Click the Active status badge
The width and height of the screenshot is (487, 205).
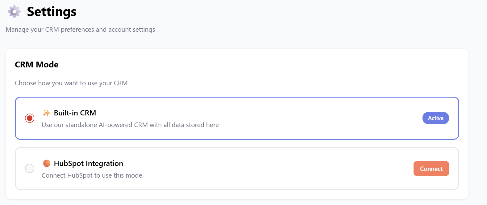coord(435,118)
